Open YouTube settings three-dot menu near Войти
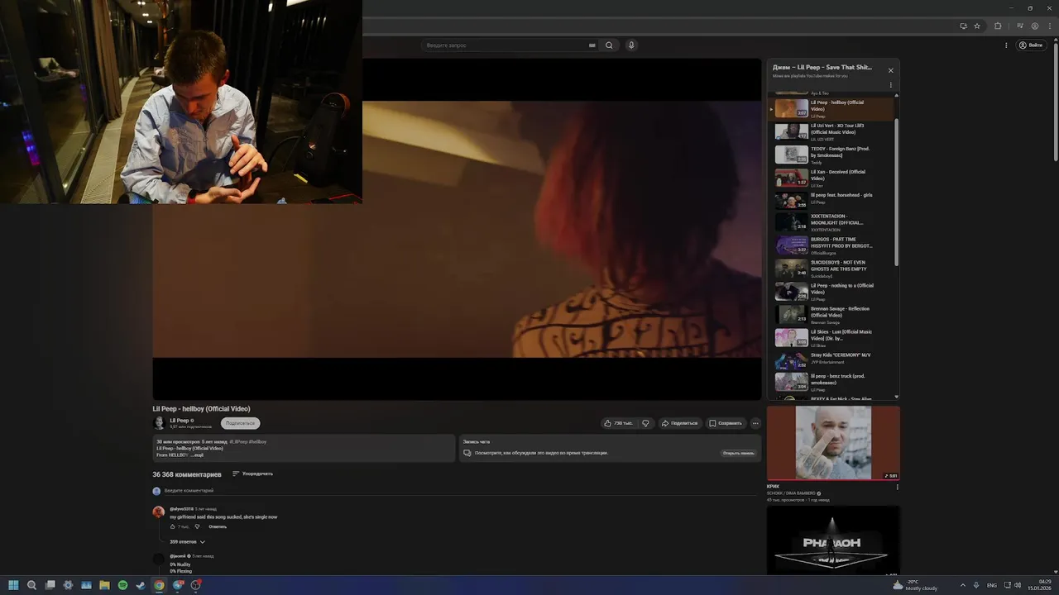Image resolution: width=1059 pixels, height=595 pixels. point(1006,45)
